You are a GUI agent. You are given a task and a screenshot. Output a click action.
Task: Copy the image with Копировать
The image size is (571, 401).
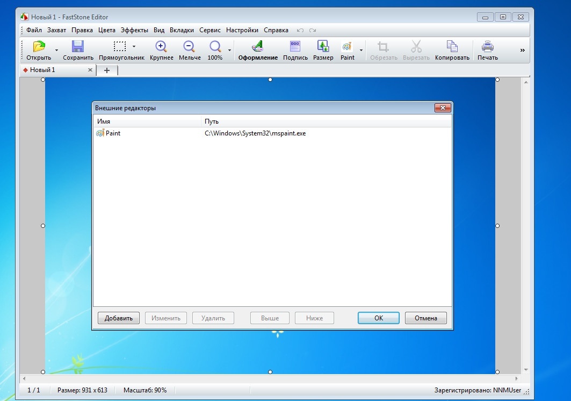tap(452, 51)
